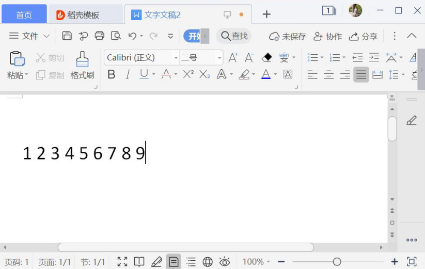Screen dimensions: 425x269
Task: Click the Redo arrow icon
Action: (x=154, y=36)
